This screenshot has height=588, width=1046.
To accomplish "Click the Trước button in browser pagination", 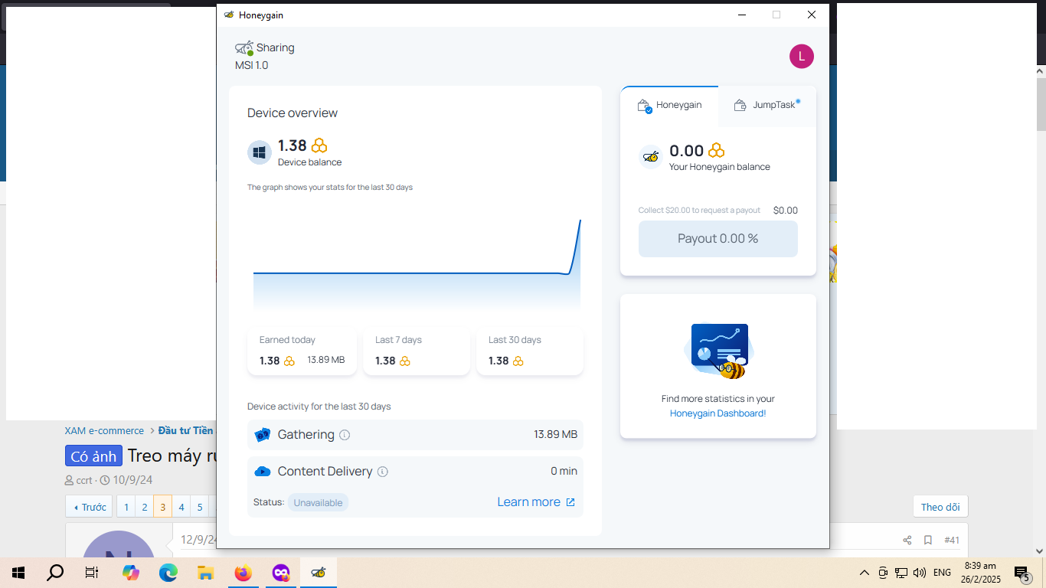I will (89, 507).
